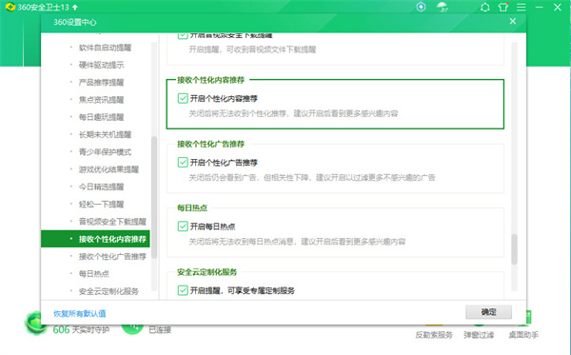Uncheck 开启个性化内容推荐 checkbox
This screenshot has height=355, width=571.
[183, 98]
